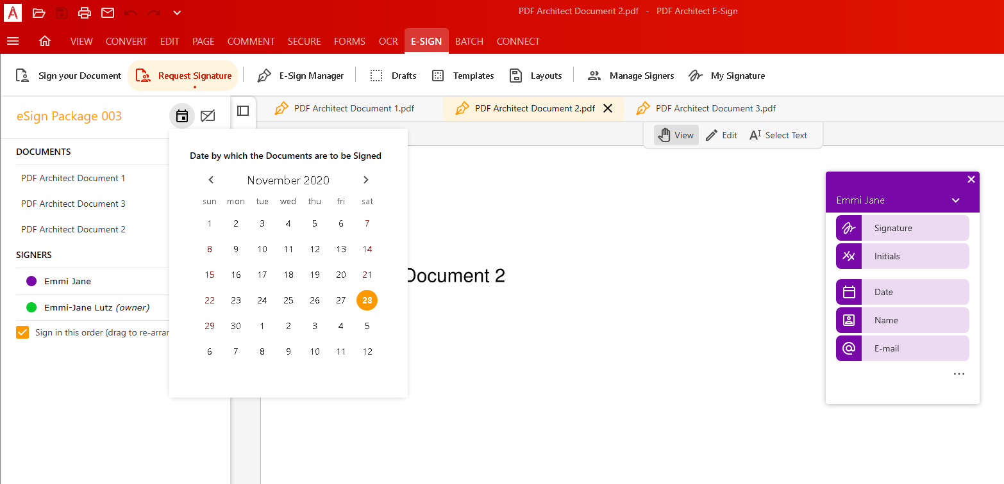The height and width of the screenshot is (484, 1004).
Task: Toggle the side panel layout icon
Action: [x=243, y=111]
